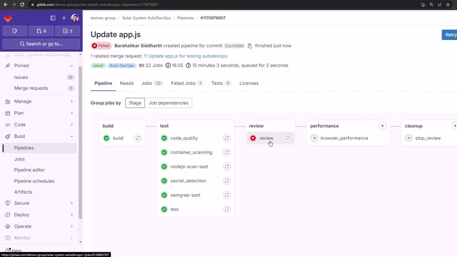457x257 pixels.
Task: Retry the nodejs-scan-sast job
Action: point(227,167)
